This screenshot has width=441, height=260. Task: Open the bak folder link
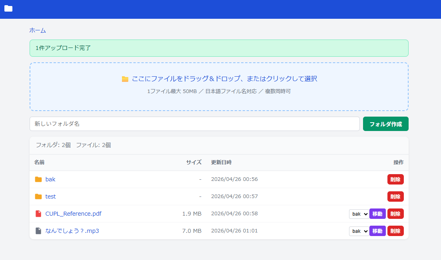point(50,179)
